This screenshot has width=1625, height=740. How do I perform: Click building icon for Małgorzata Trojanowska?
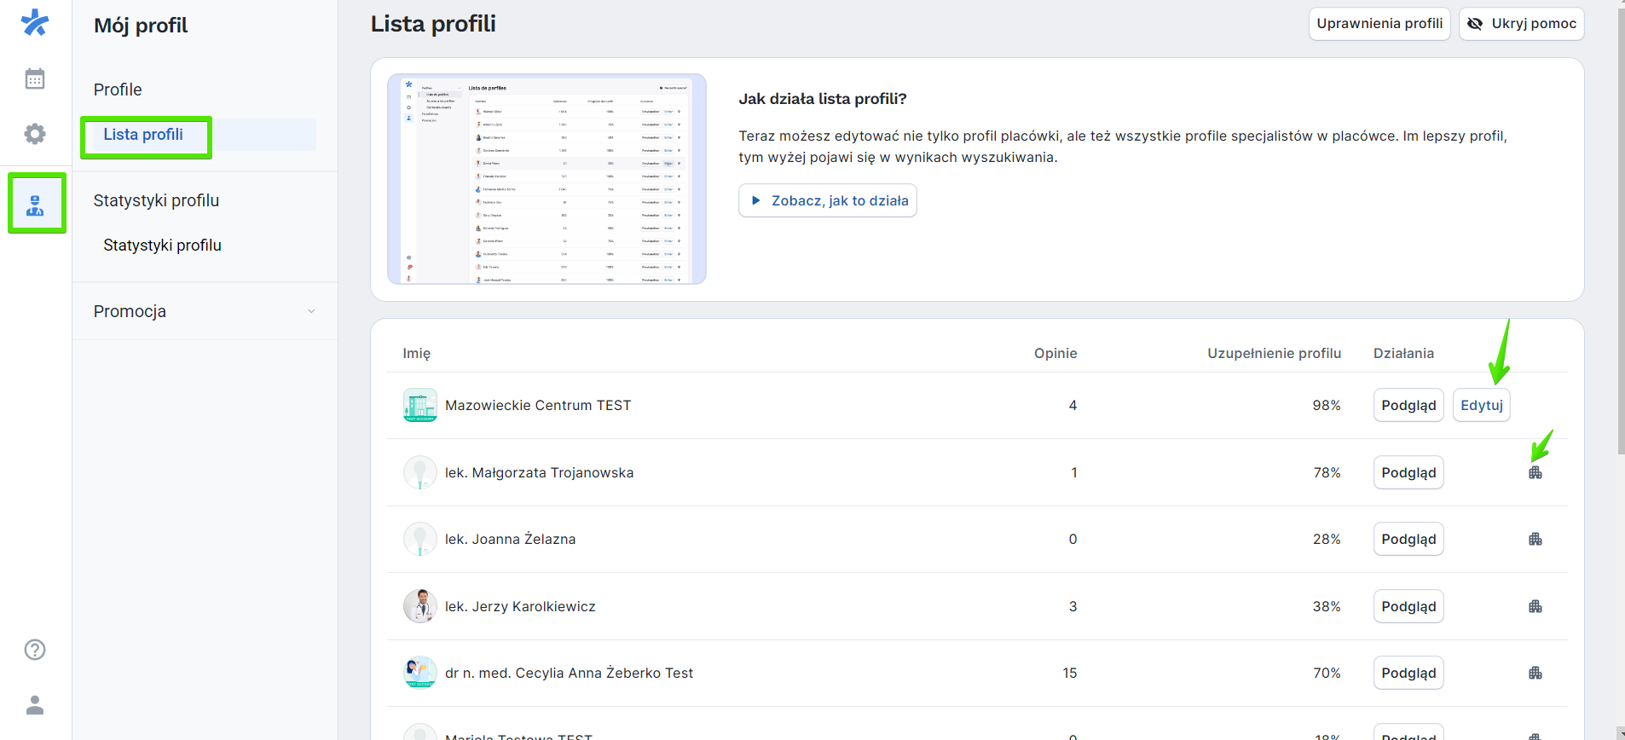pyautogui.click(x=1535, y=472)
